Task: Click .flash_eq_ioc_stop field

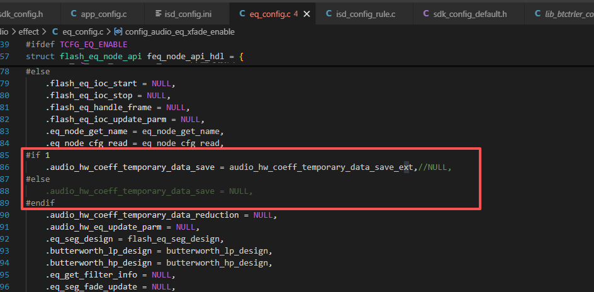Action: pyautogui.click(x=89, y=96)
